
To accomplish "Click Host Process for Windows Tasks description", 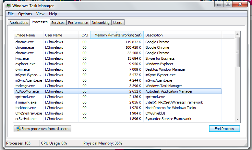I will [x=171, y=108].
